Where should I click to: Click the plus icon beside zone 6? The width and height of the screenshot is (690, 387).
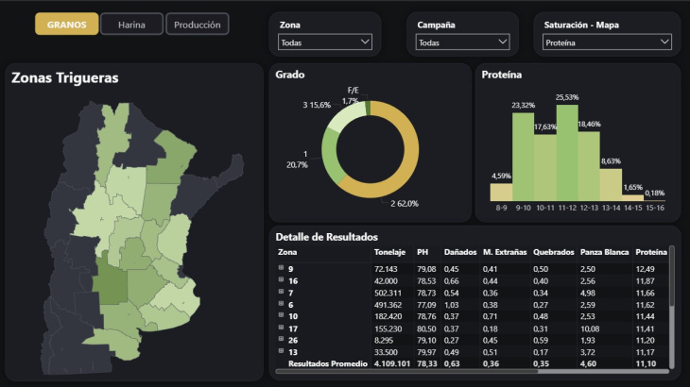point(281,304)
